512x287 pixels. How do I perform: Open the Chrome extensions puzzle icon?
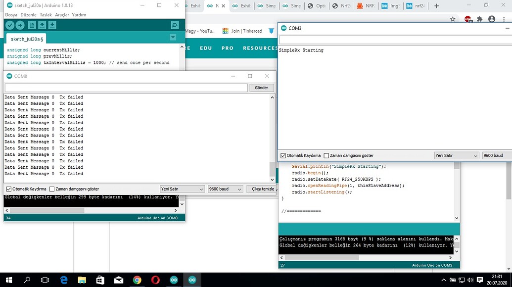coord(479,19)
